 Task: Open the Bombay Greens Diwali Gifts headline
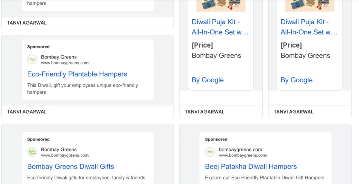coord(70,166)
